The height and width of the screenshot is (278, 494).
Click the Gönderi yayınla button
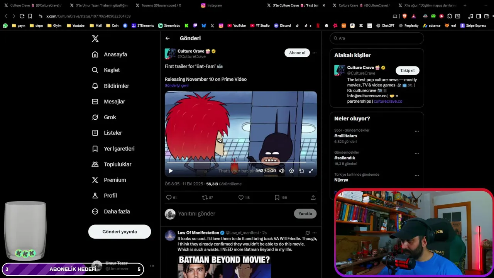[120, 232]
